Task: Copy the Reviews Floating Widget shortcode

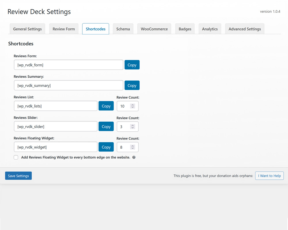Action: (106, 147)
